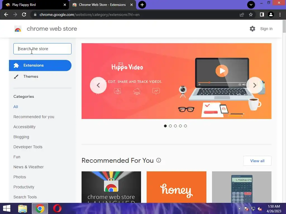286x214 pixels.
Task: Show next banner slide
Action: point(255,85)
